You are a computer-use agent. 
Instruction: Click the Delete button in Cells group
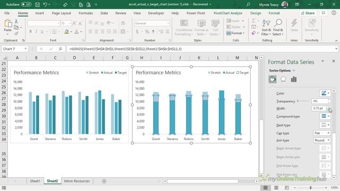coord(235,27)
